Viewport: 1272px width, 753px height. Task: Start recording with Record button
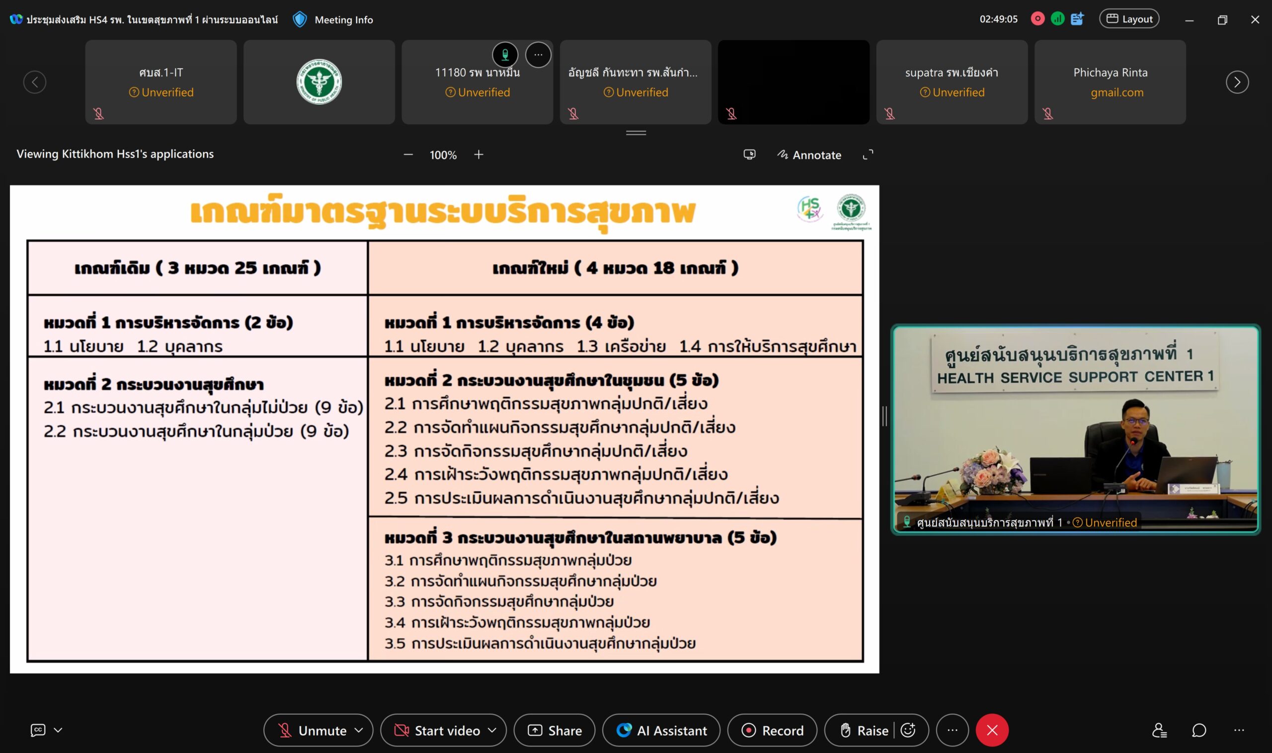[772, 731]
